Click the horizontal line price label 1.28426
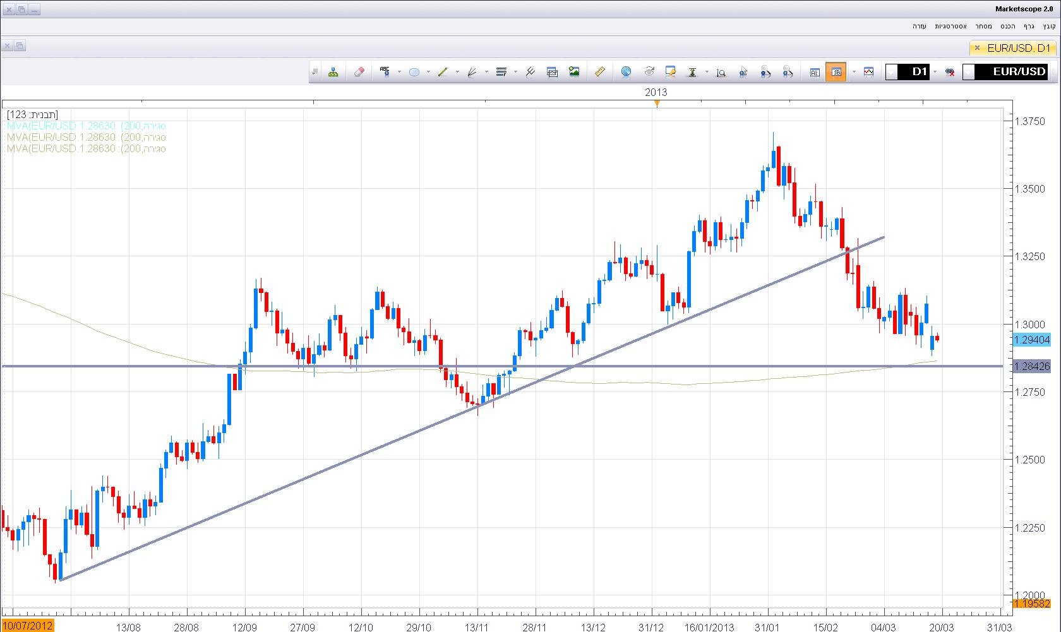Image resolution: width=1061 pixels, height=632 pixels. pos(1032,366)
